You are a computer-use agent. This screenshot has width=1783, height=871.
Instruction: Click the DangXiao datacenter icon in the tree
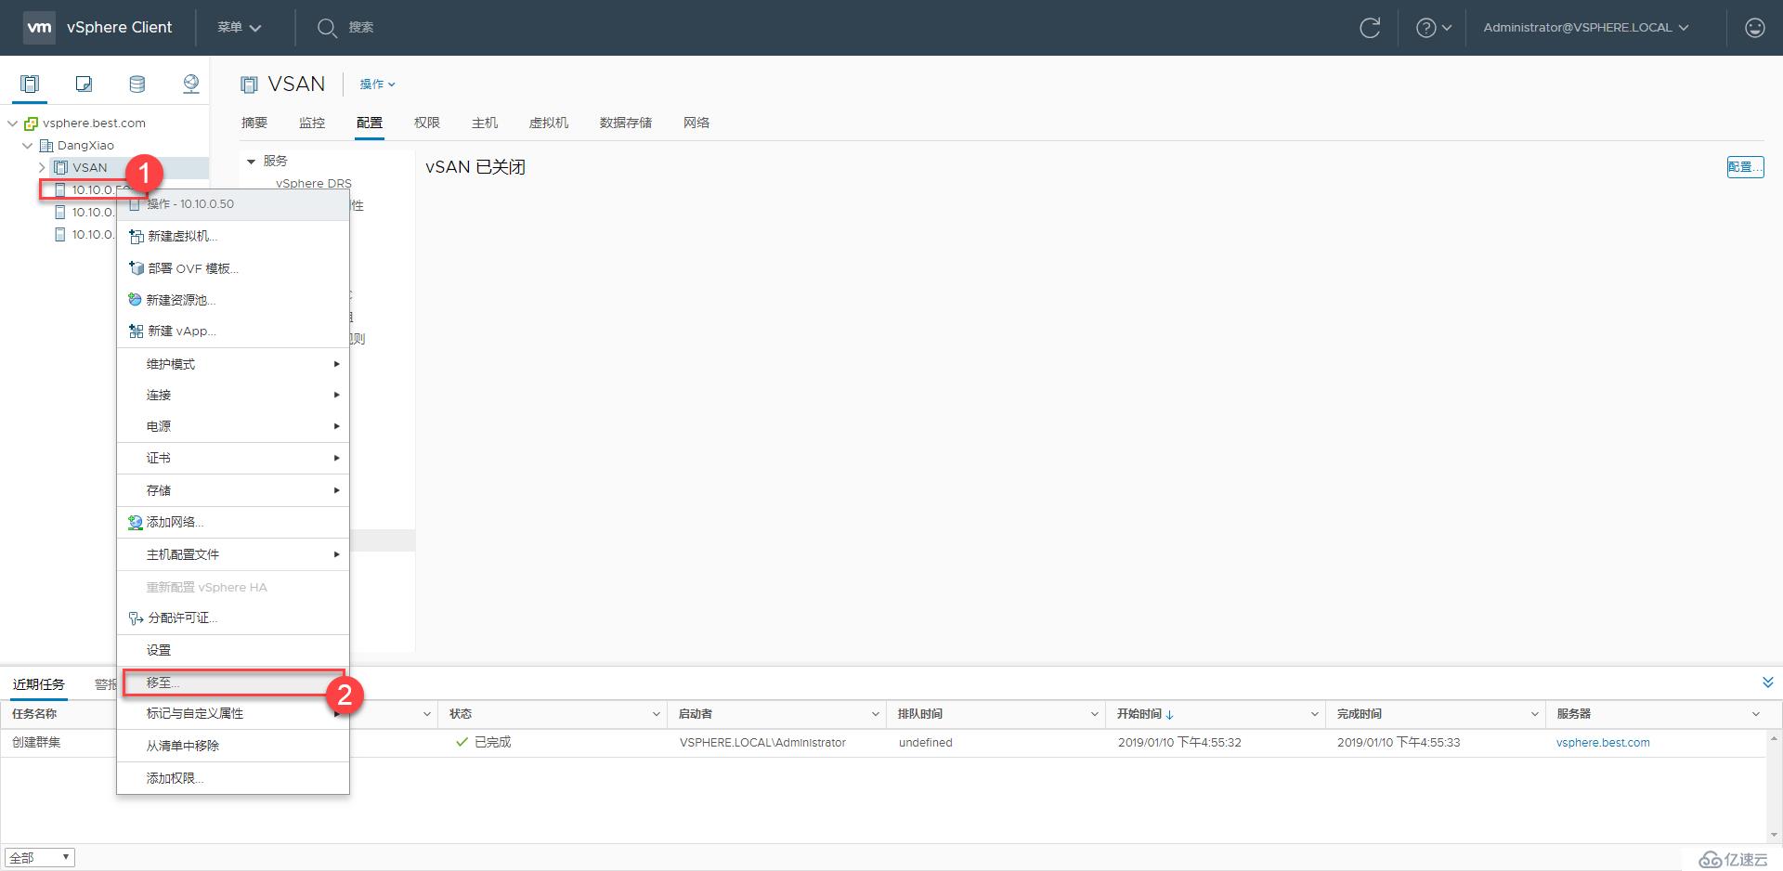click(46, 146)
